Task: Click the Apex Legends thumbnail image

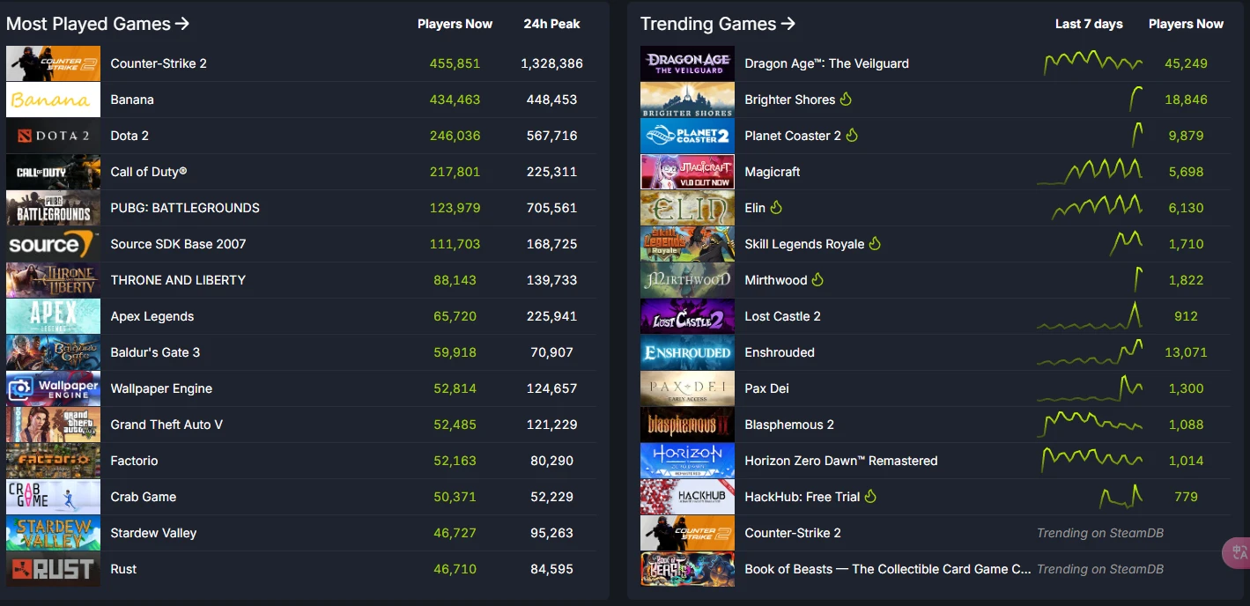Action: click(53, 316)
